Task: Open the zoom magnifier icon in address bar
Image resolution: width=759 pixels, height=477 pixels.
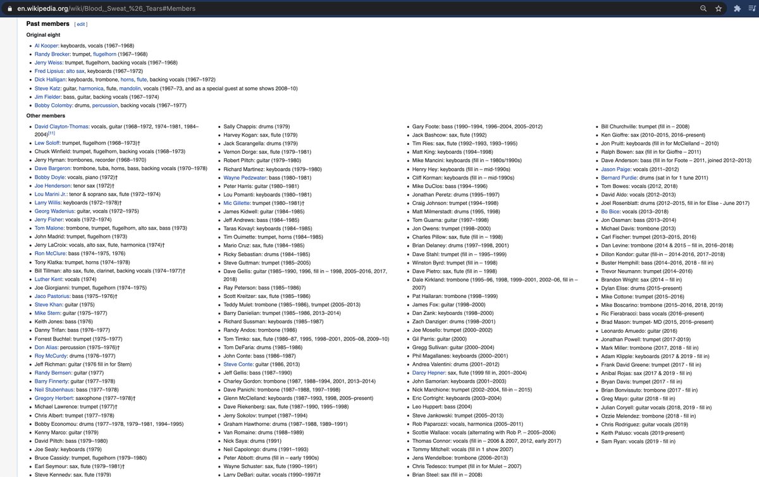Action: [703, 9]
